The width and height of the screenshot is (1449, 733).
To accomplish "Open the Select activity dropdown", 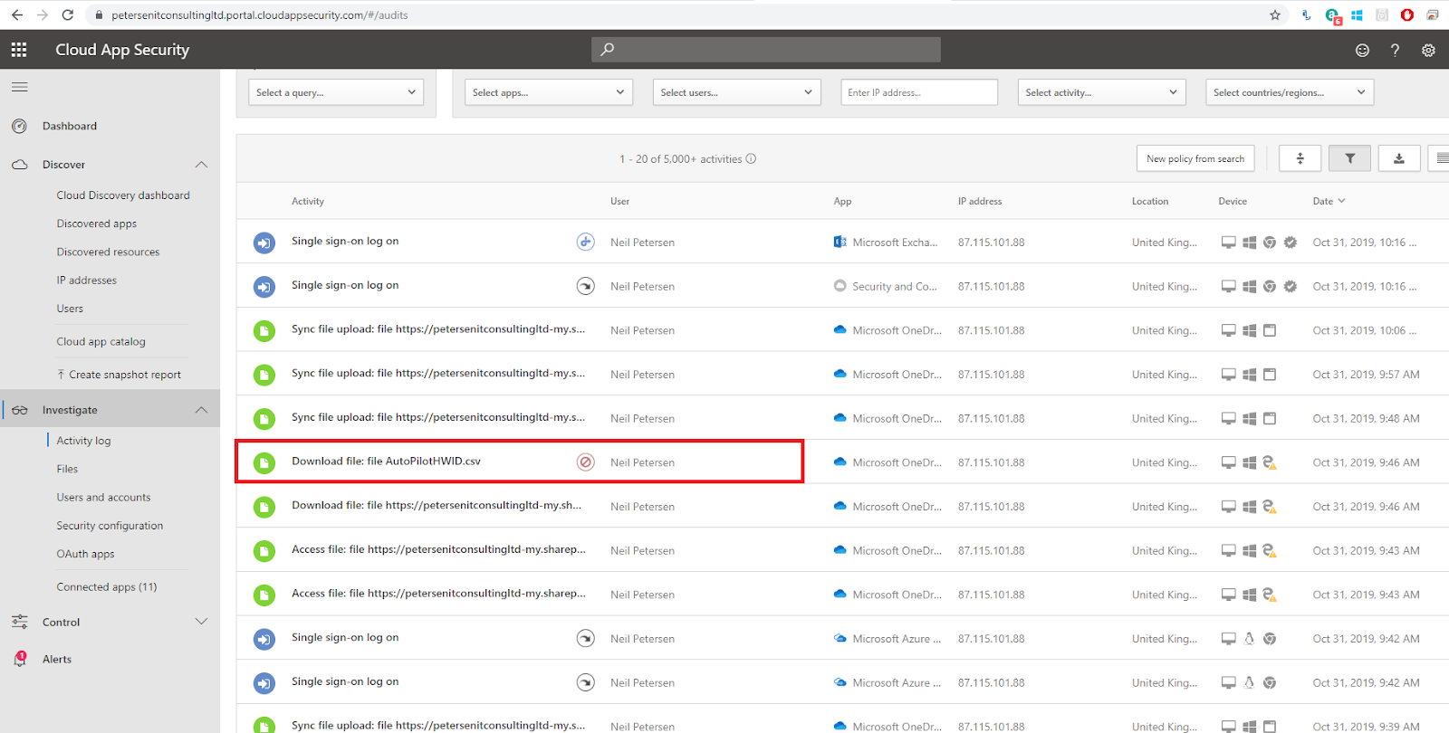I will point(1101,92).
